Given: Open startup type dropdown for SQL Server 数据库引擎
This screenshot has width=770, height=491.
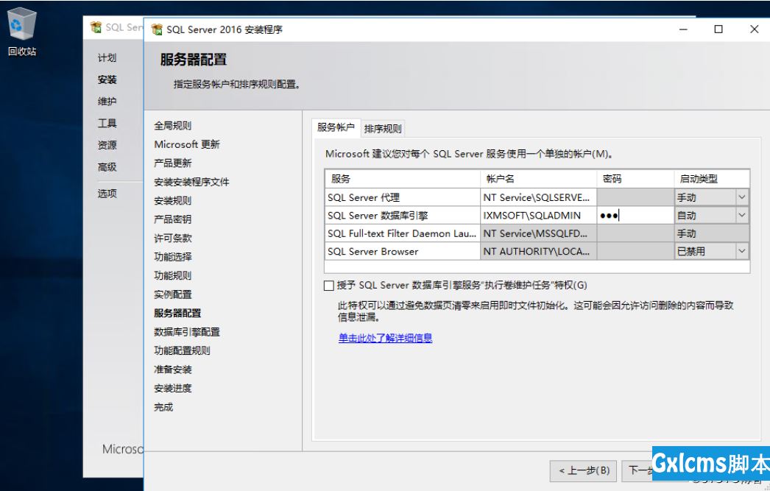Looking at the screenshot, I should point(742,215).
